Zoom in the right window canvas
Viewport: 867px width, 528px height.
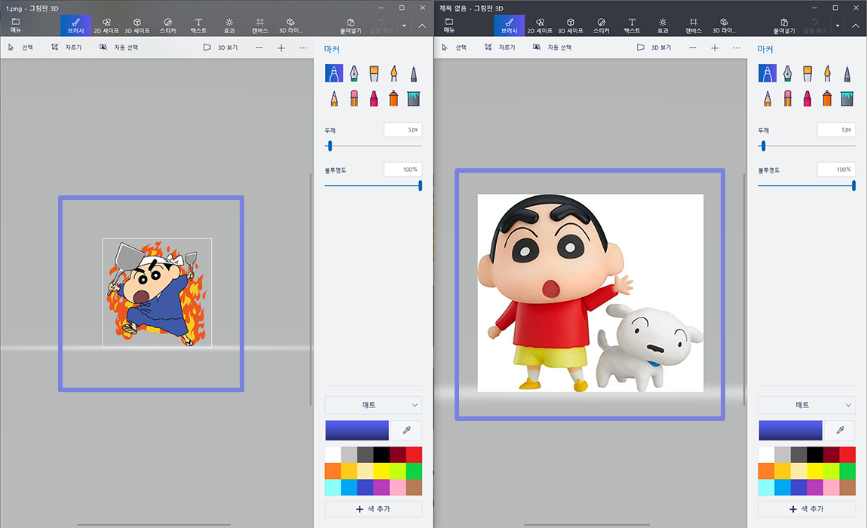[x=715, y=48]
